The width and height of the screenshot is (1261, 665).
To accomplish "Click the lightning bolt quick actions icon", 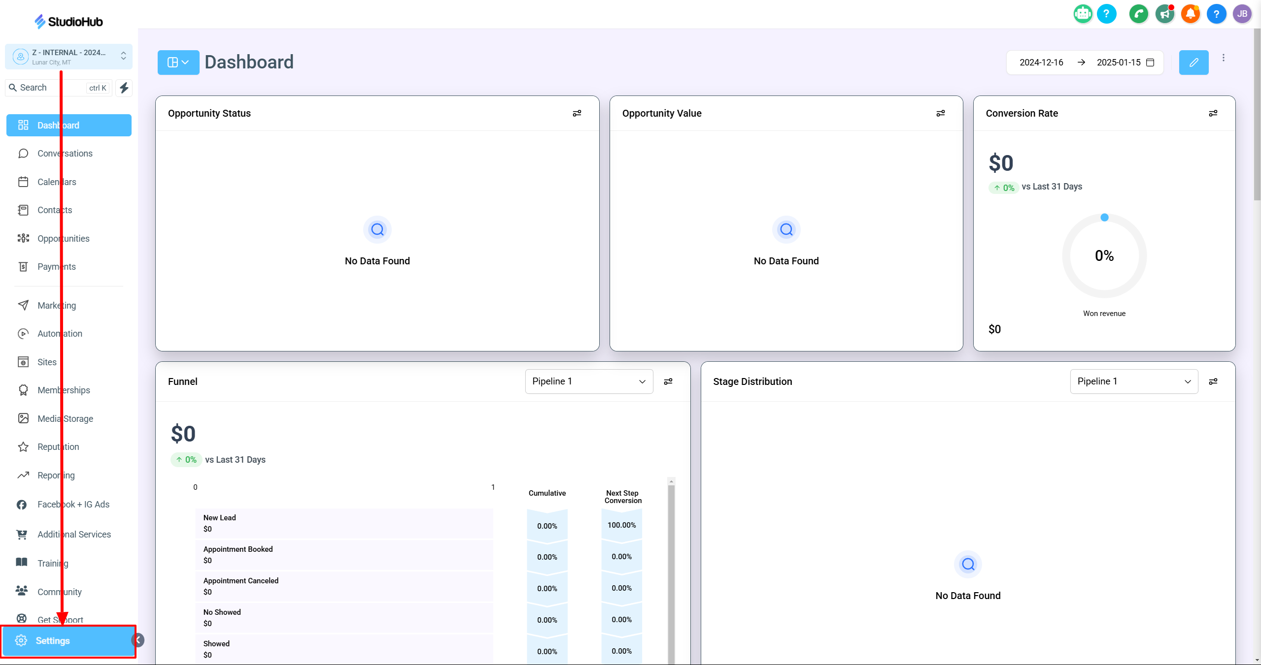I will coord(124,88).
